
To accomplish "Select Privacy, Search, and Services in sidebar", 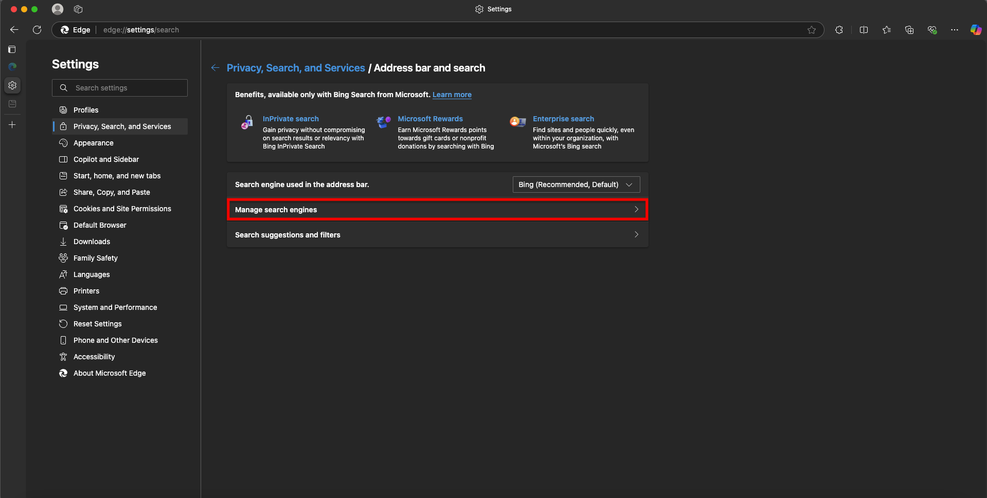I will [120, 126].
